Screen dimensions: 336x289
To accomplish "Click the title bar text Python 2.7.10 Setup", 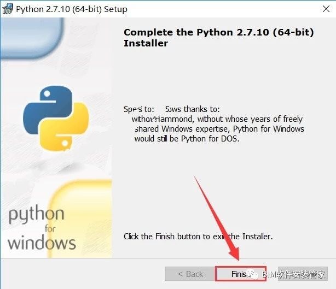I will [x=72, y=9].
